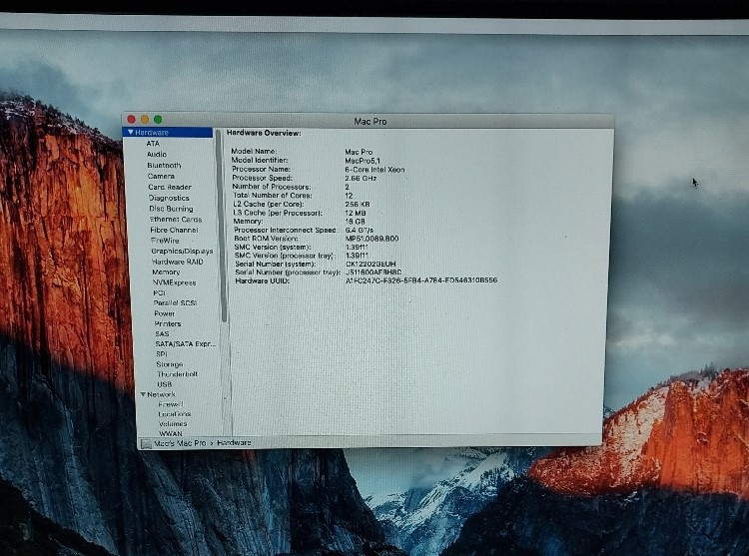This screenshot has height=556, width=749.
Task: Click the 2.66 GHz processor speed
Action: click(361, 178)
